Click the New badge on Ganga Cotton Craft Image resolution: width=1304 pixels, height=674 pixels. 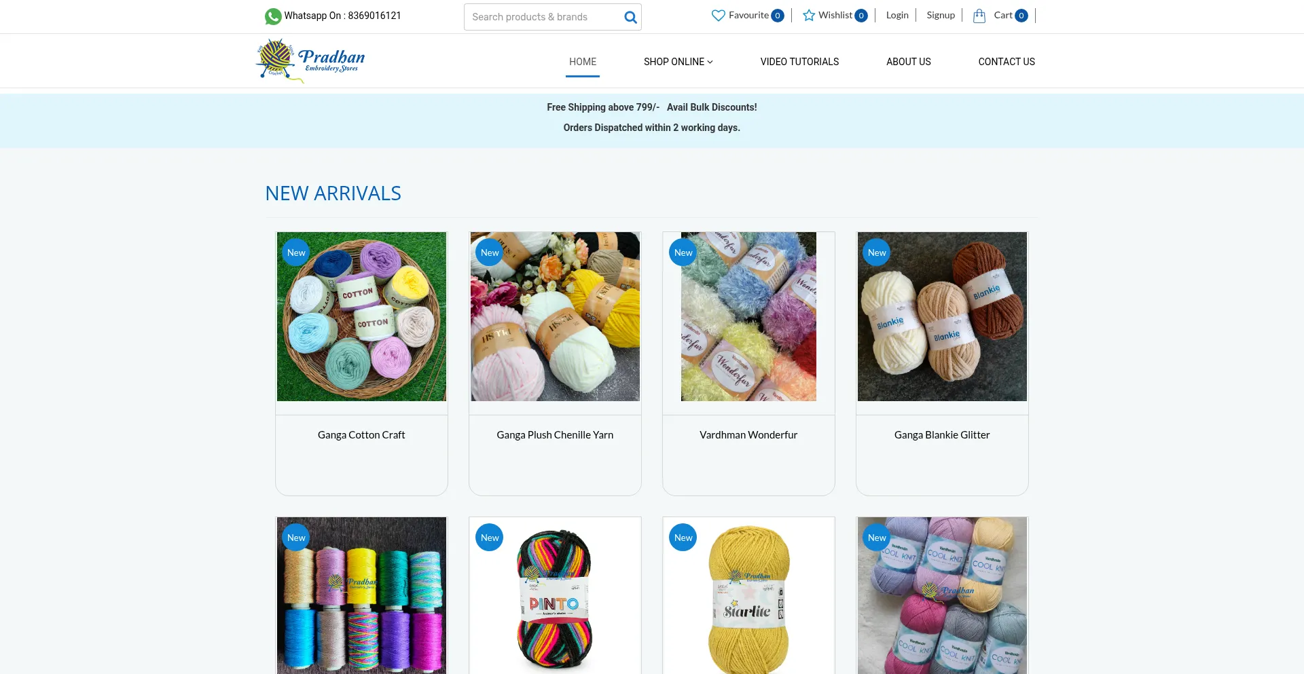click(296, 252)
